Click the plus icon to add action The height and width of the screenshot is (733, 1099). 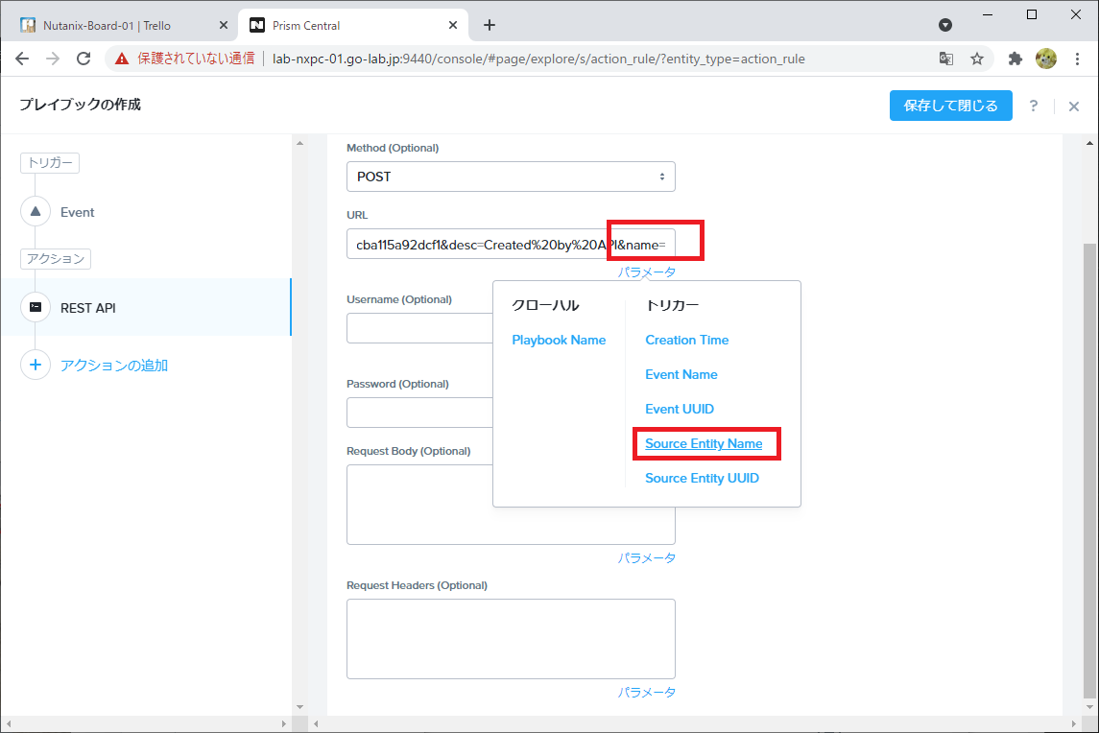click(x=36, y=366)
